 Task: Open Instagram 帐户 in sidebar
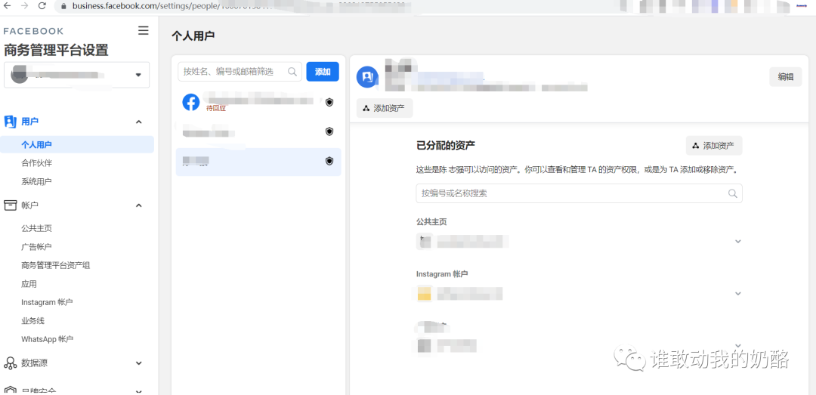(x=47, y=302)
